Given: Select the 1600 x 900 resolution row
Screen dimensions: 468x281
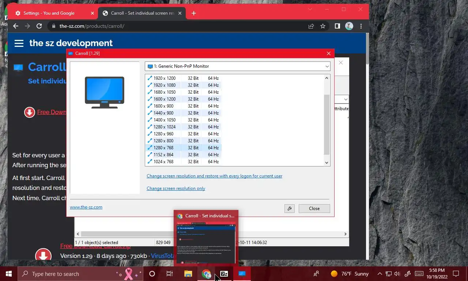Looking at the screenshot, I should [x=184, y=106].
